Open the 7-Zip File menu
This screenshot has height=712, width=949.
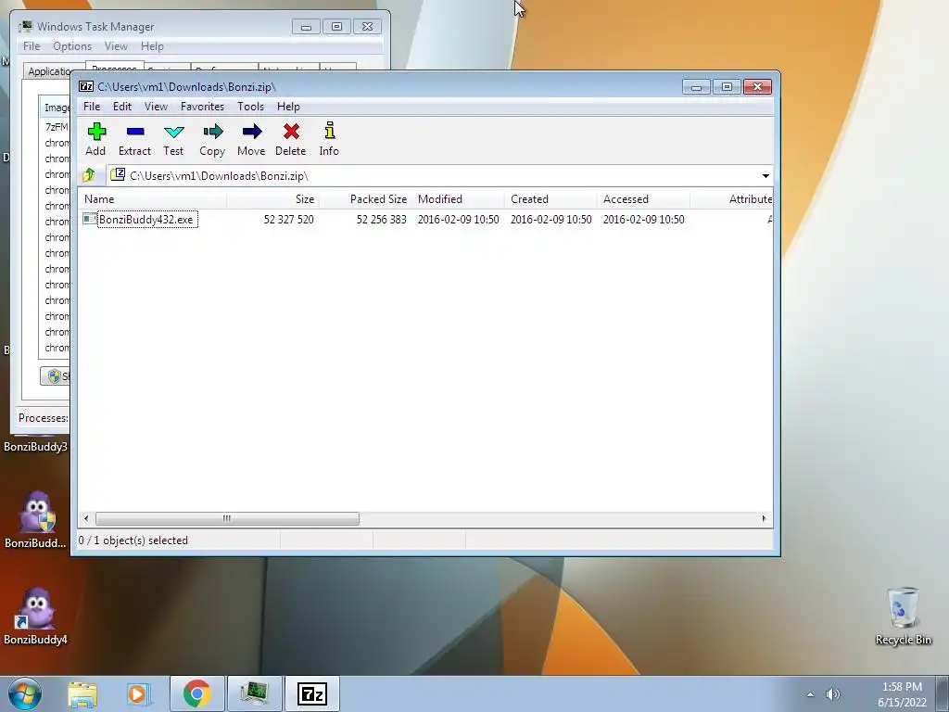pyautogui.click(x=92, y=107)
